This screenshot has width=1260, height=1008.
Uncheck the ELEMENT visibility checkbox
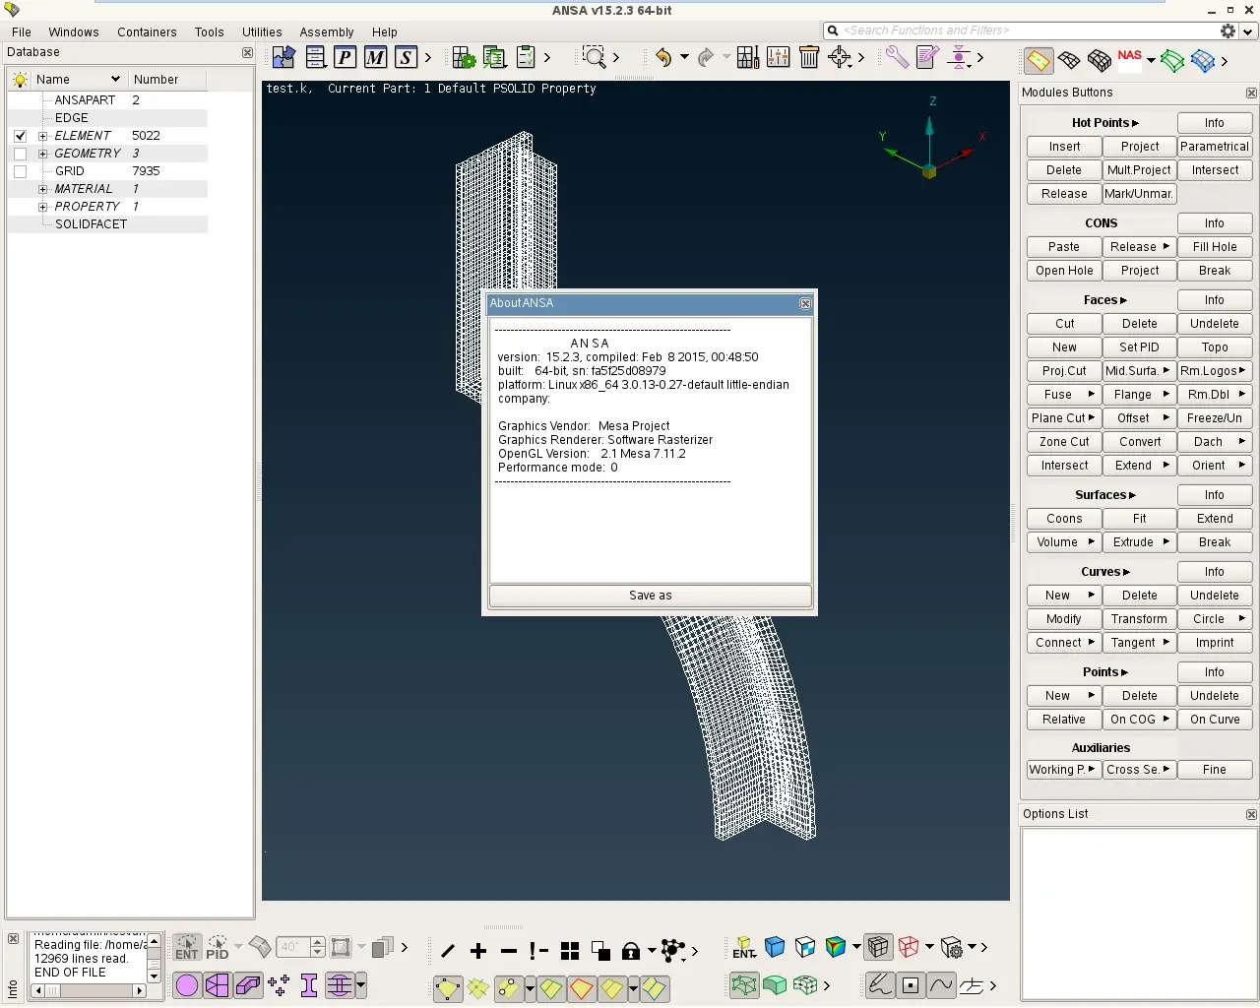click(20, 136)
